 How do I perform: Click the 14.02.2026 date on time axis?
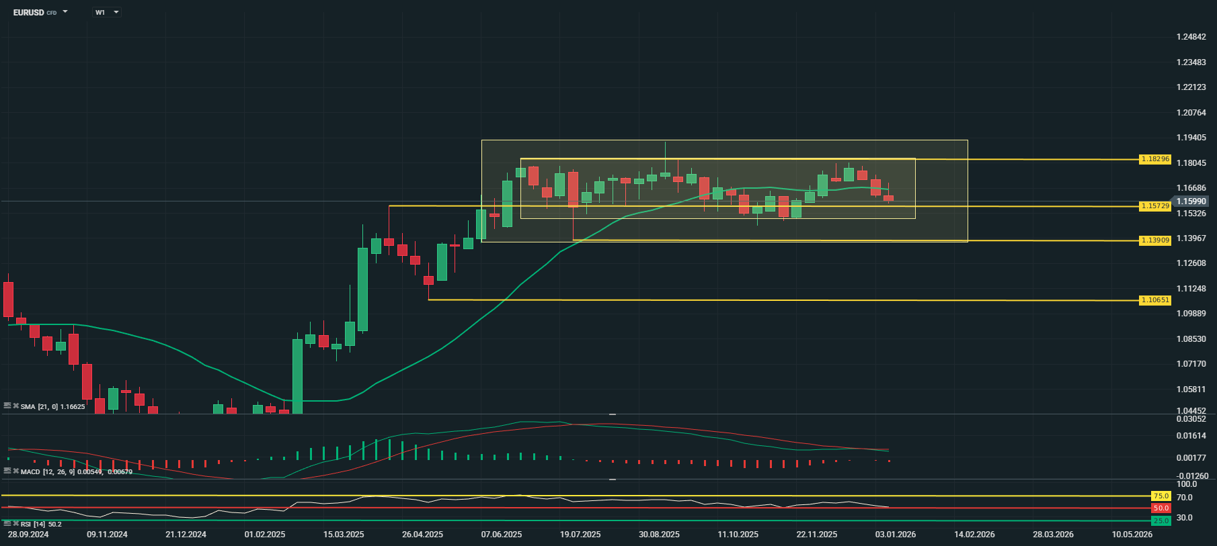pyautogui.click(x=974, y=535)
